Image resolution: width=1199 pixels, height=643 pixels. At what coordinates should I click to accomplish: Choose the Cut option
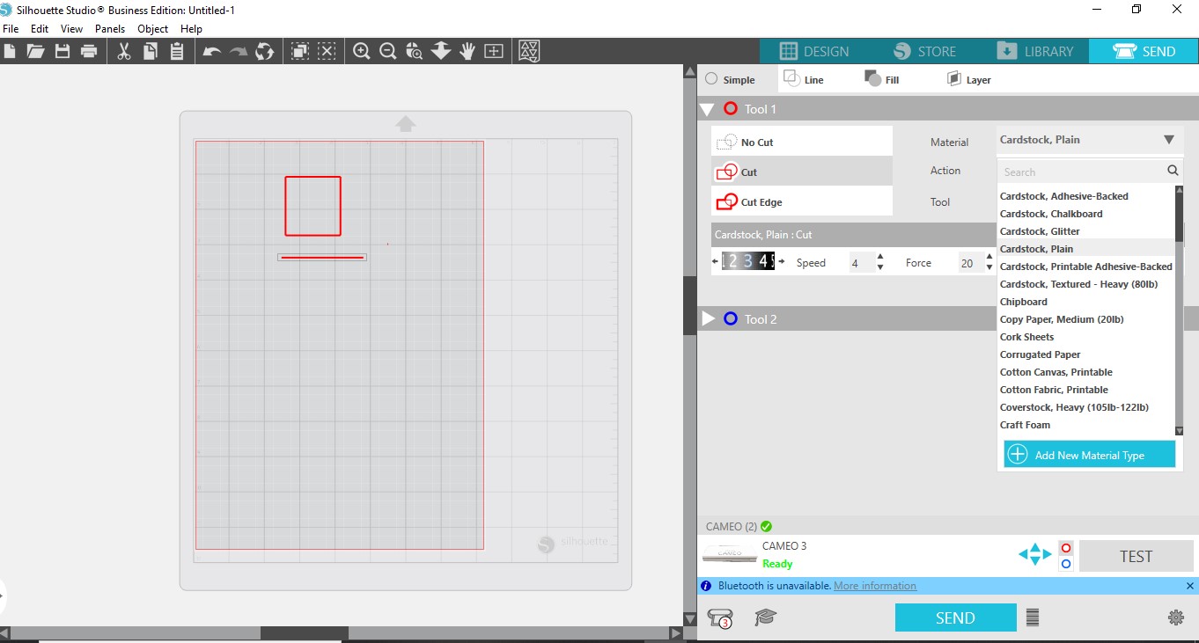[x=802, y=172]
